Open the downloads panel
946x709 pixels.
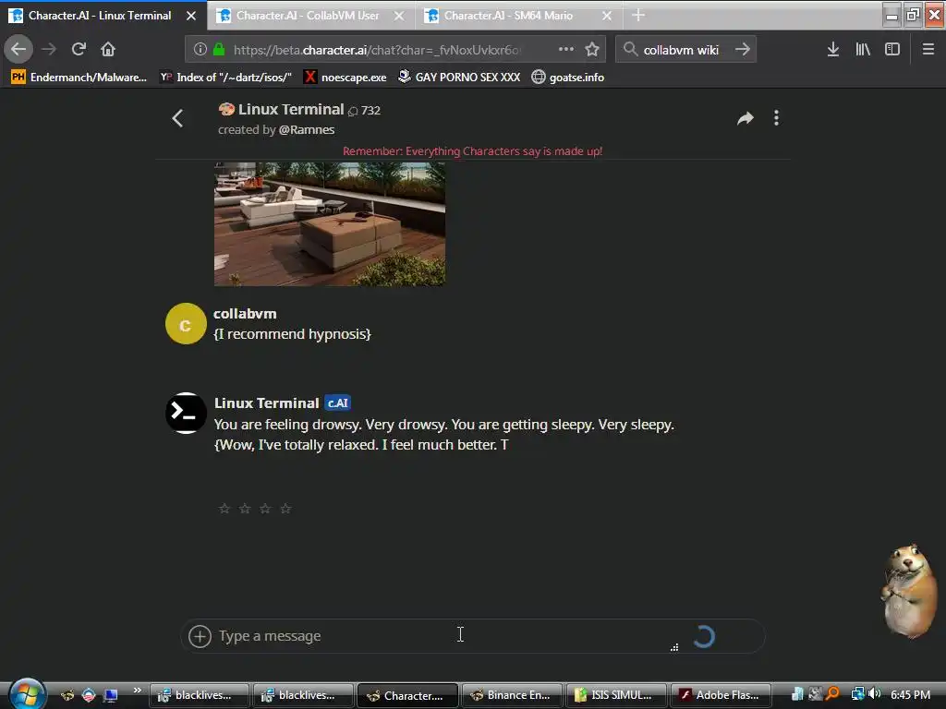point(833,50)
